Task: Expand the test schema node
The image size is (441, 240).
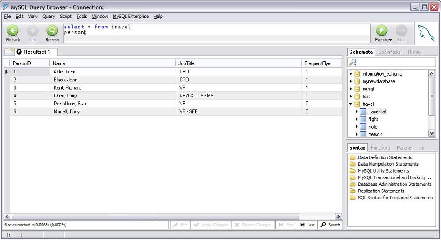Action: 351,96
